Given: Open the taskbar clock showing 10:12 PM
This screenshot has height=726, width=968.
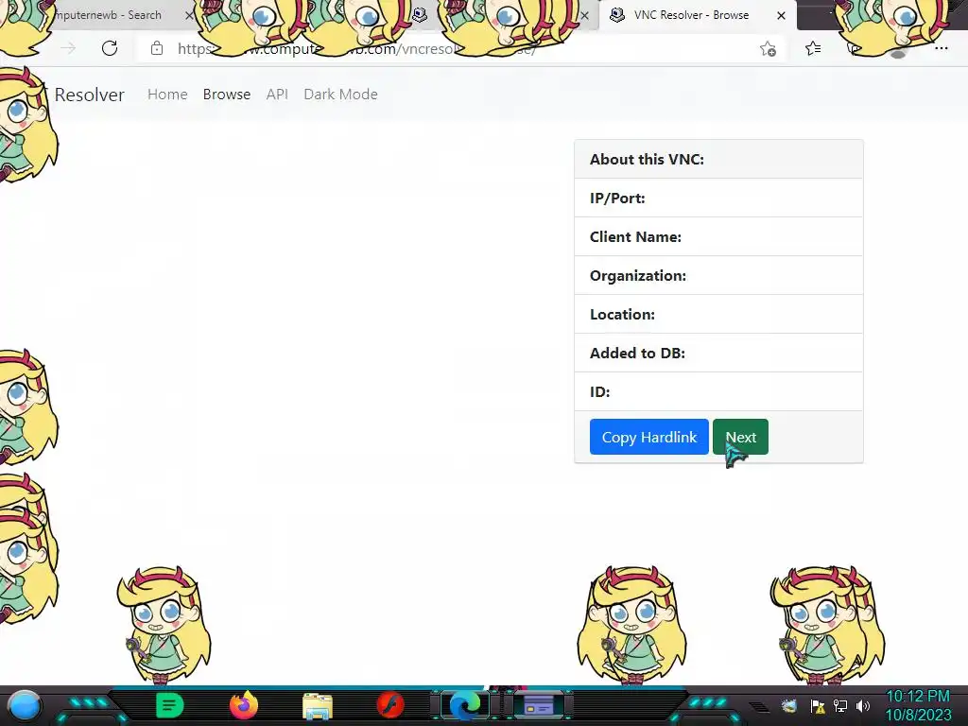Looking at the screenshot, I should coord(918,705).
